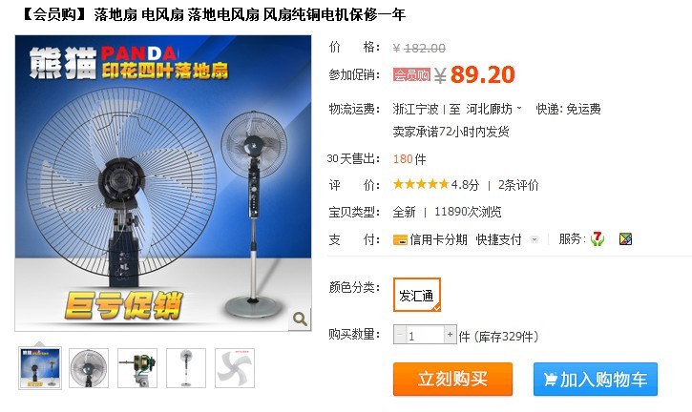Click the 加入购物车 add to cart button

596,379
